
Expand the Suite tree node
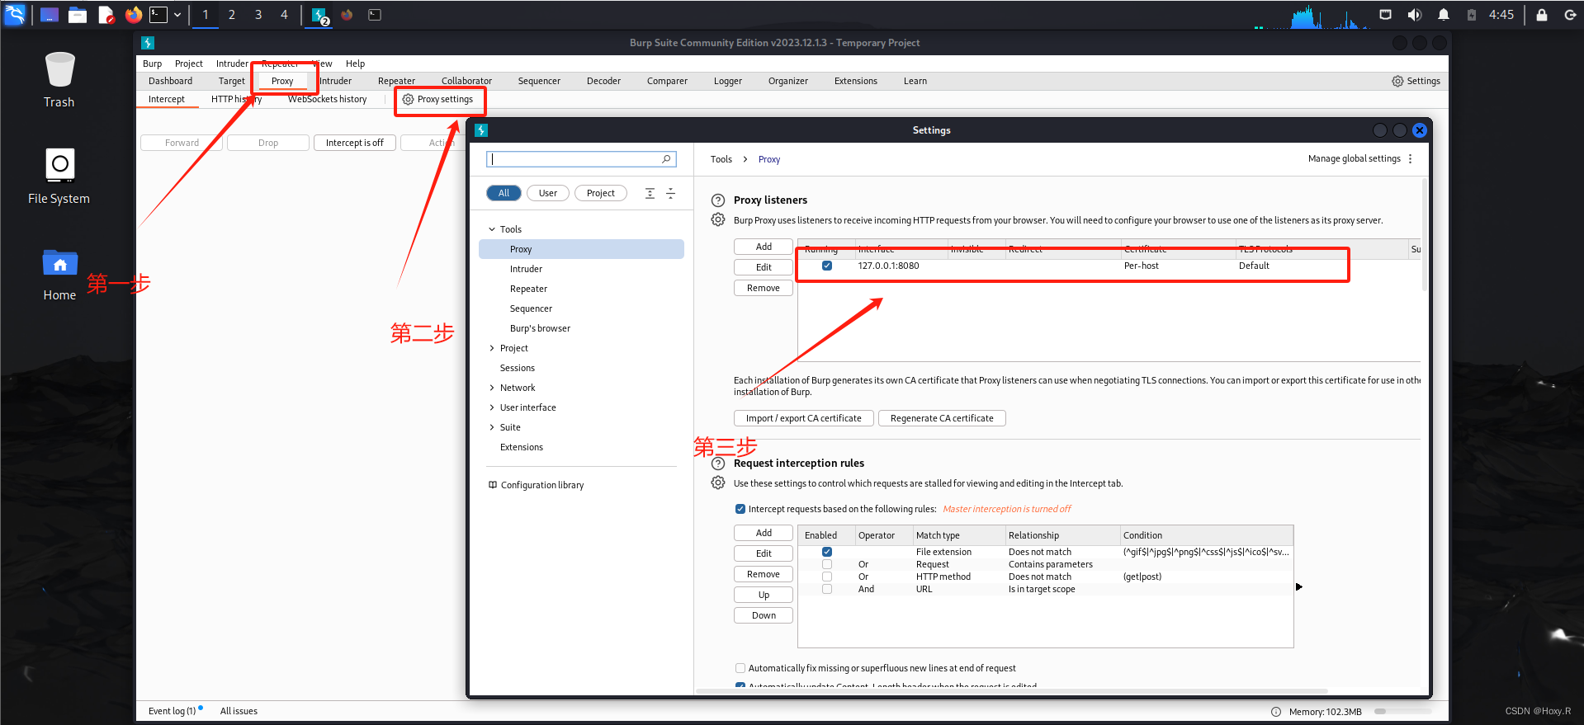492,427
